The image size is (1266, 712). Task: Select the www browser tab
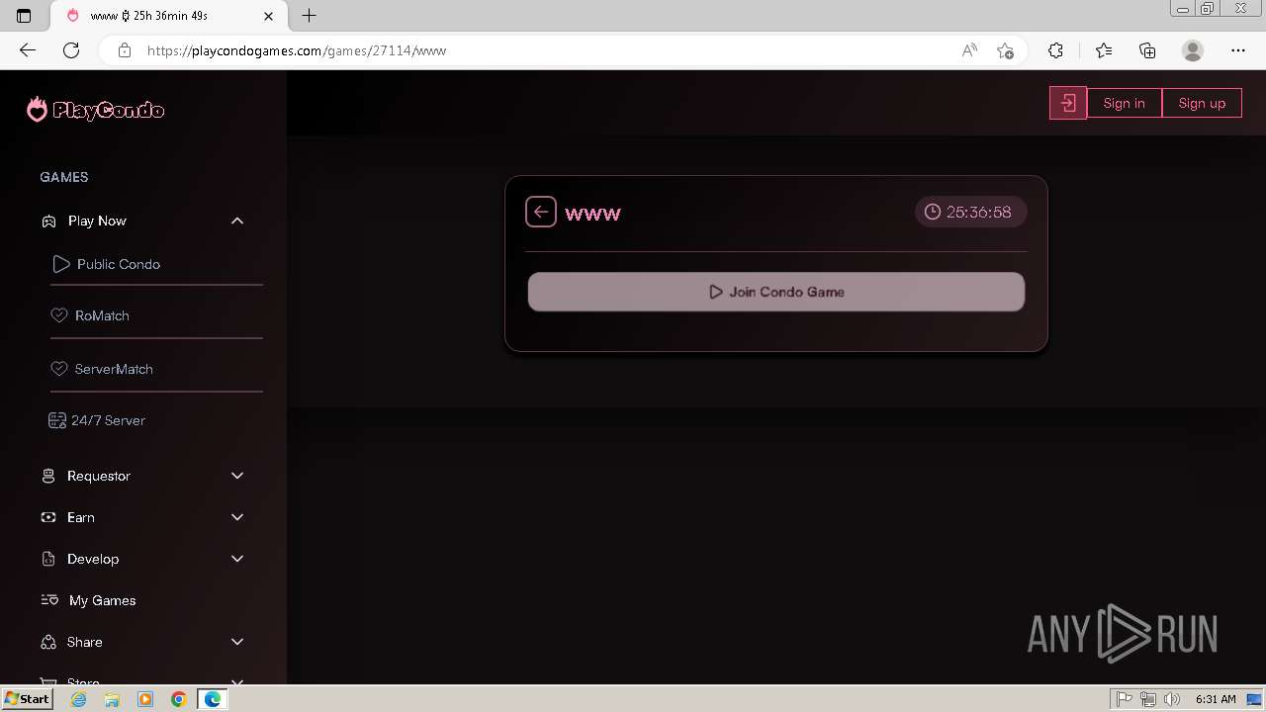(x=168, y=16)
